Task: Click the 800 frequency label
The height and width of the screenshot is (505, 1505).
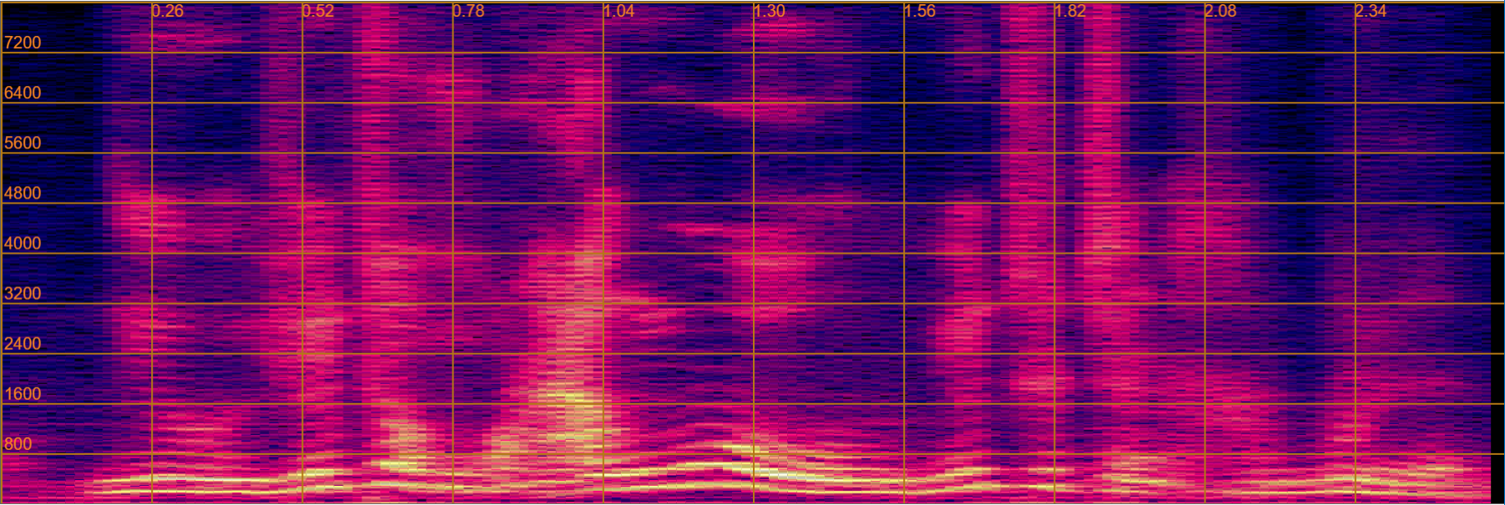Action: (18, 443)
